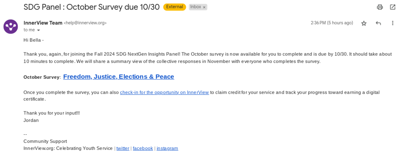
Task: Open the instagram link in signature
Action: 167,148
